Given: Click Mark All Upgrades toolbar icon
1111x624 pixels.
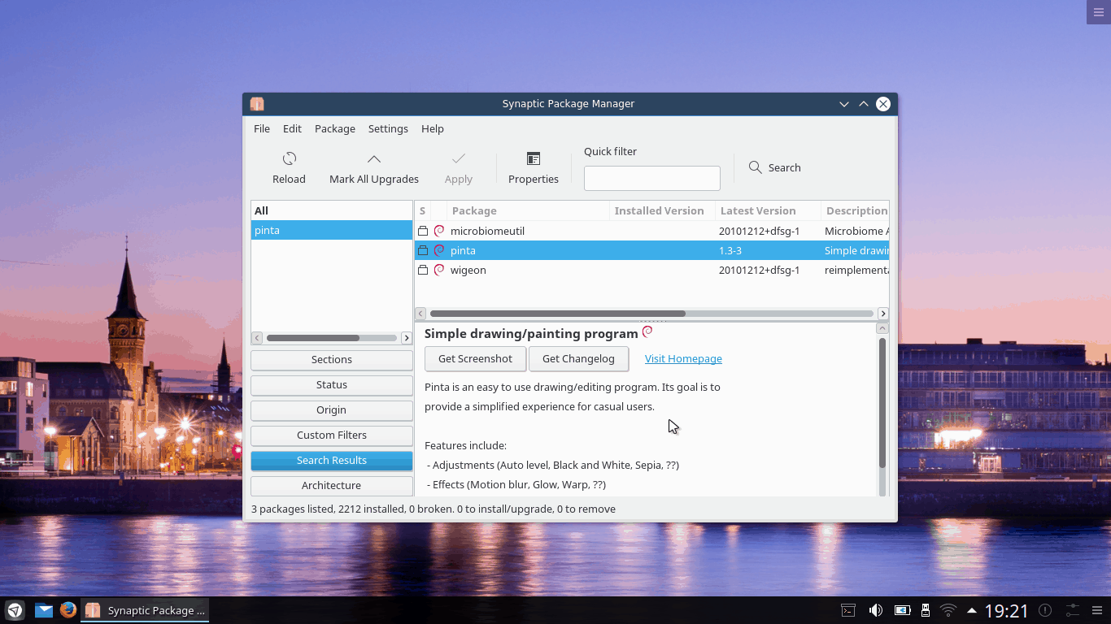Looking at the screenshot, I should (x=373, y=158).
